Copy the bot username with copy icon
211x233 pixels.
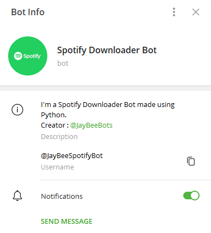pyautogui.click(x=191, y=161)
